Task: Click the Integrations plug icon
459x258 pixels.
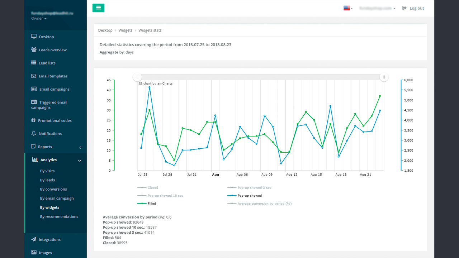Action: (33, 239)
